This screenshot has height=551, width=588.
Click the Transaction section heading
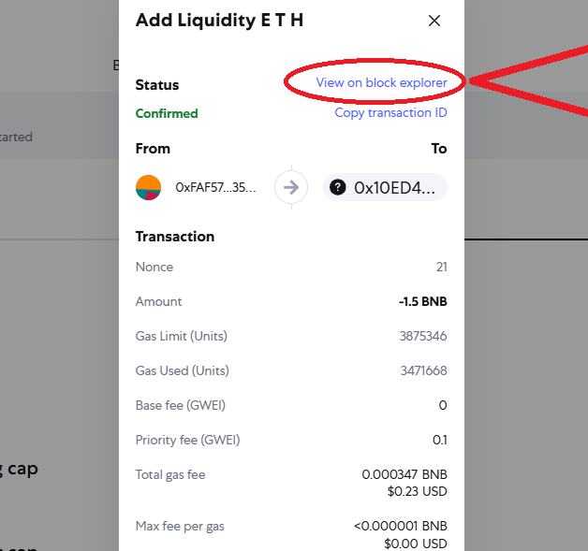coord(175,237)
